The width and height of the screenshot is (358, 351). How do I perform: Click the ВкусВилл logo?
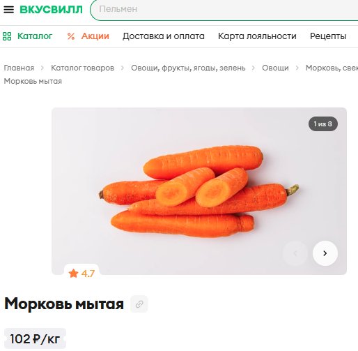pyautogui.click(x=51, y=10)
